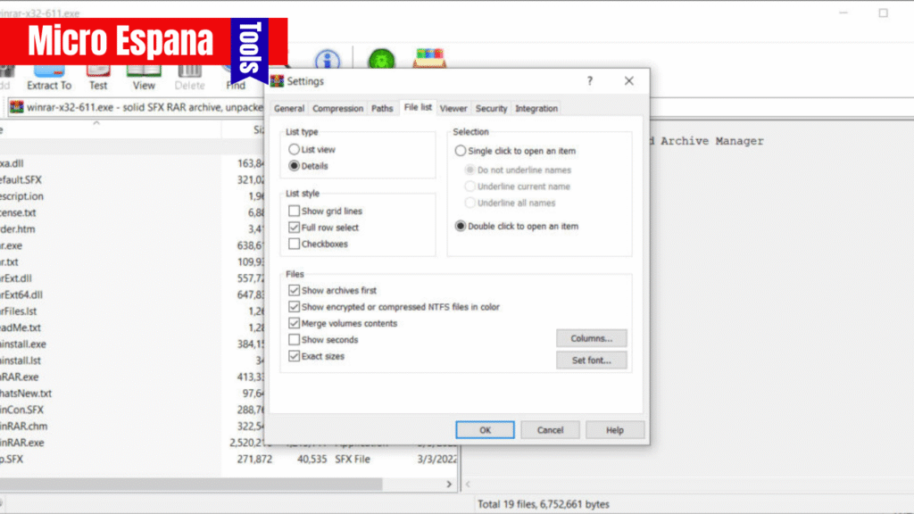Click the SFX toolbar icon with colored books
914x514 pixels.
pyautogui.click(x=429, y=58)
